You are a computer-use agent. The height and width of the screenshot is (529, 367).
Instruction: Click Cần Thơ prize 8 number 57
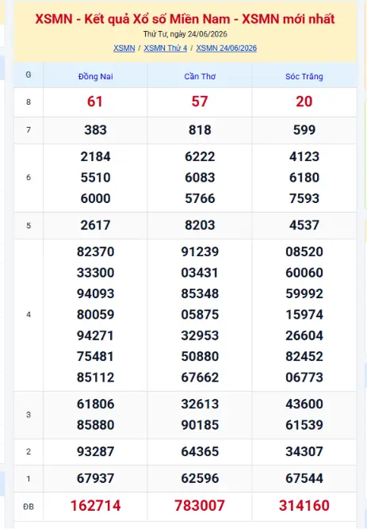[x=200, y=102]
